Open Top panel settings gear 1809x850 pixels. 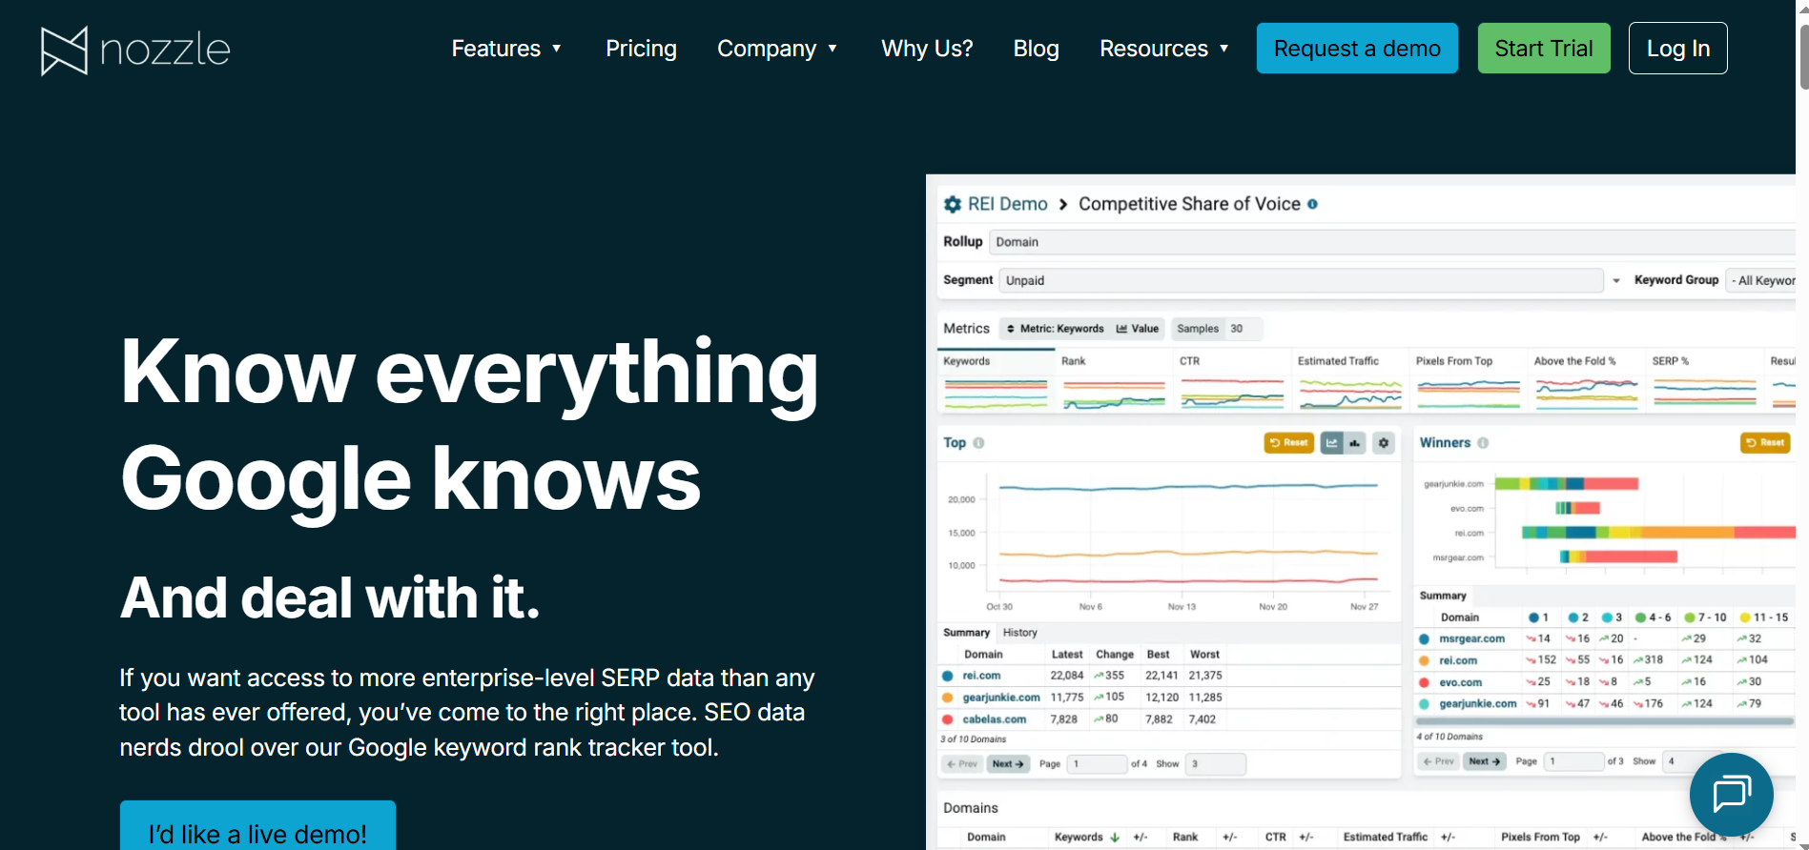pos(1384,443)
